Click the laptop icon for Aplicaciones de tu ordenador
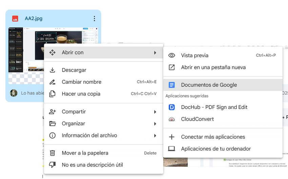Screen dimensions: 288x179 [x=171, y=149]
